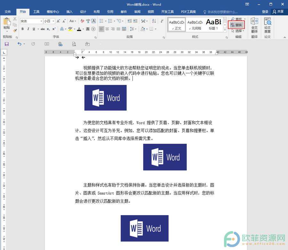The width and height of the screenshot is (288, 250).
Task: Click the Sign in (登录) link
Action: (x=265, y=12)
